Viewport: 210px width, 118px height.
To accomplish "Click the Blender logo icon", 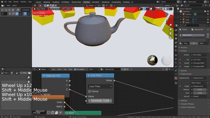I will 2,2.
